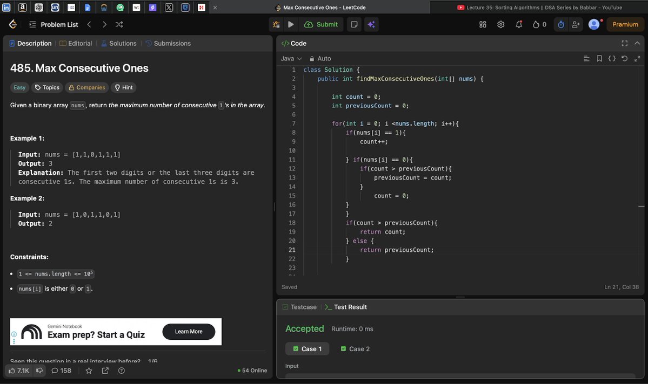The height and width of the screenshot is (384, 648).
Task: Like the problem with thumbs up
Action: [19, 371]
